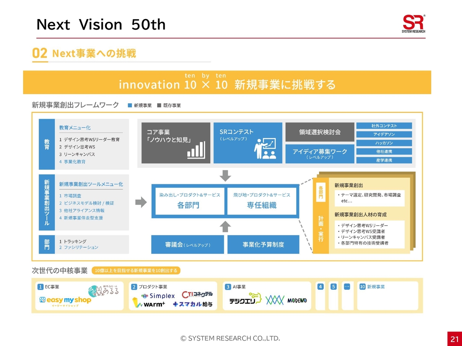Click the 審議会 (レベルアップ) box
This screenshot has height=346, width=462.
(x=187, y=244)
